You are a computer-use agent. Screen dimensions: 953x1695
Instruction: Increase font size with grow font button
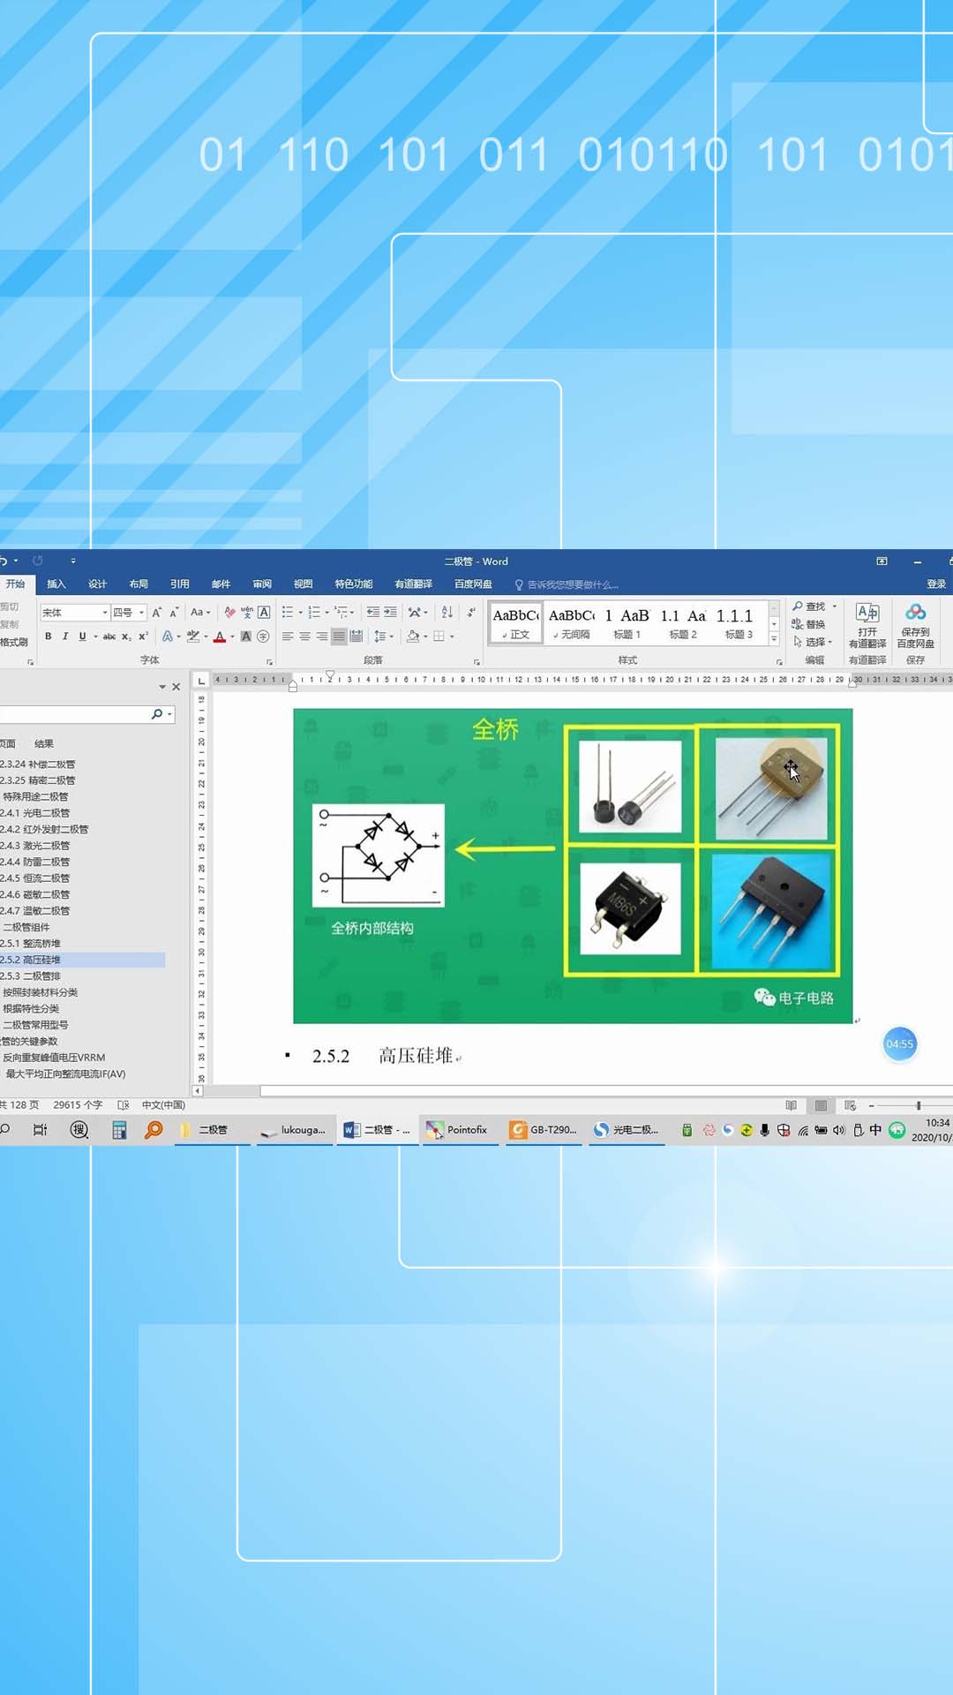157,613
